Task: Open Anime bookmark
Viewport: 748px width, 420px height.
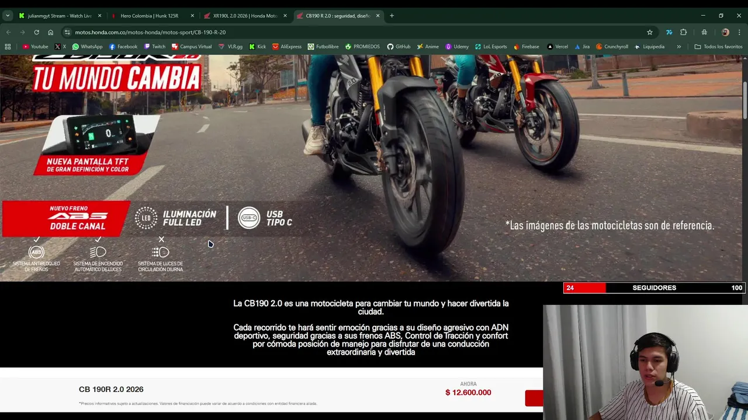Action: click(428, 47)
